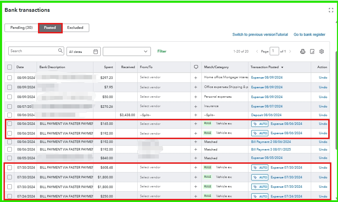Click the export icon beside the printer
The height and width of the screenshot is (202, 338).
312,51
